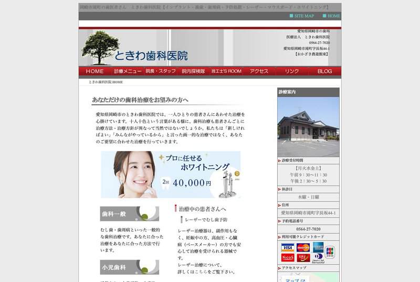Image resolution: width=420 pixels, height=282 pixels.
Task: Click the 診療受付時間 sidebar label
Action: coord(292,160)
